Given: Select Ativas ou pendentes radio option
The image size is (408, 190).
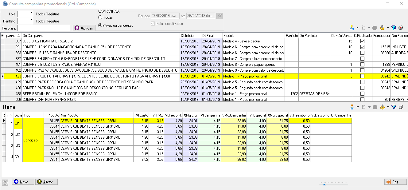Looking at the screenshot, I should (x=100, y=26).
